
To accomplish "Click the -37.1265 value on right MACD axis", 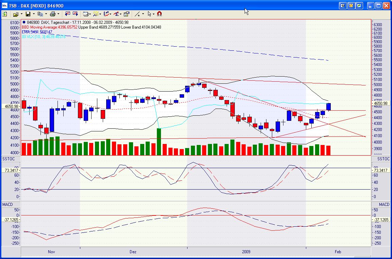I will tap(381, 220).
